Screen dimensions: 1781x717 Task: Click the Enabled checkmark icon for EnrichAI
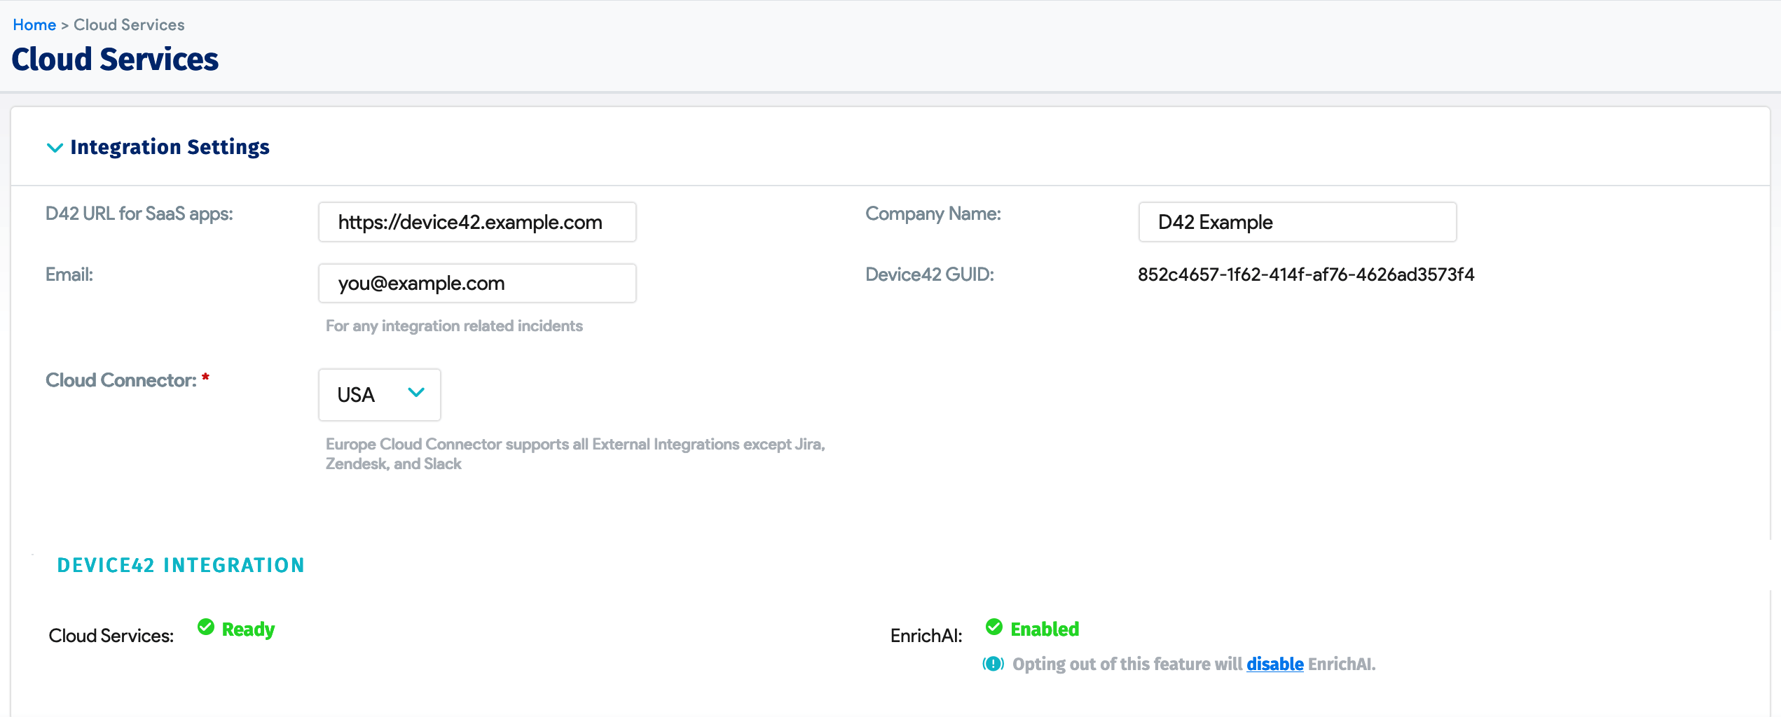click(994, 627)
